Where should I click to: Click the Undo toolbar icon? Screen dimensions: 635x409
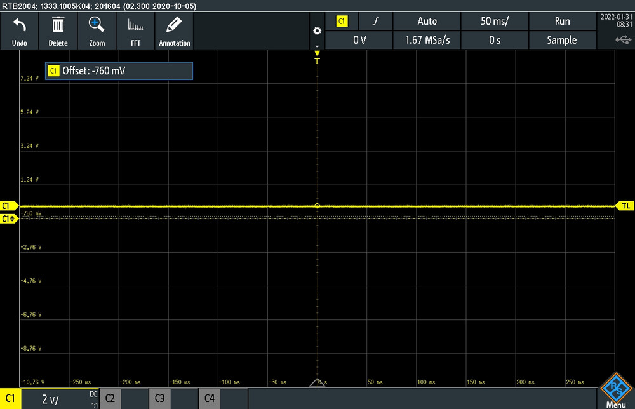coord(20,31)
